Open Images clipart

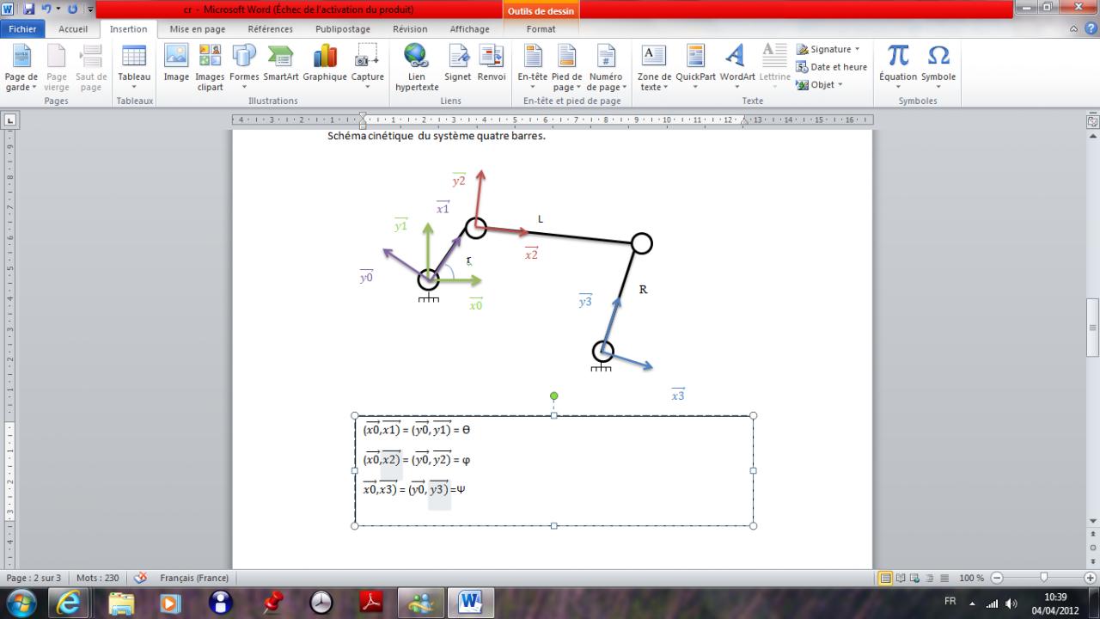[x=210, y=67]
